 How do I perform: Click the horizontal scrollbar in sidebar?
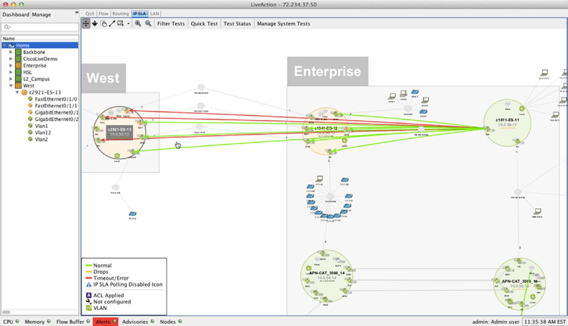coord(7,312)
